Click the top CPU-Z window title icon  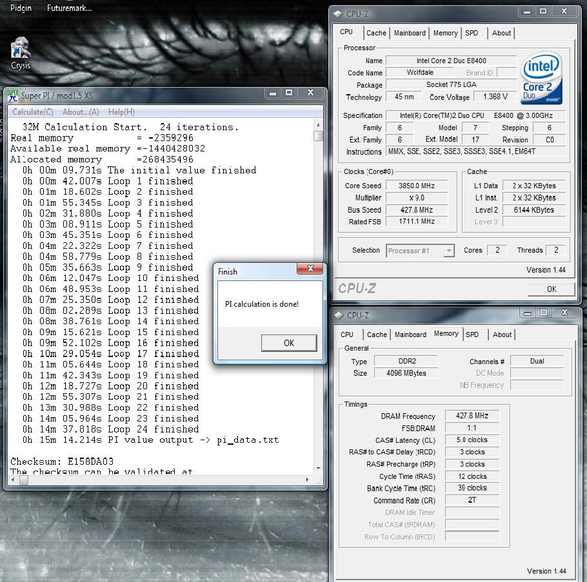pyautogui.click(x=339, y=14)
